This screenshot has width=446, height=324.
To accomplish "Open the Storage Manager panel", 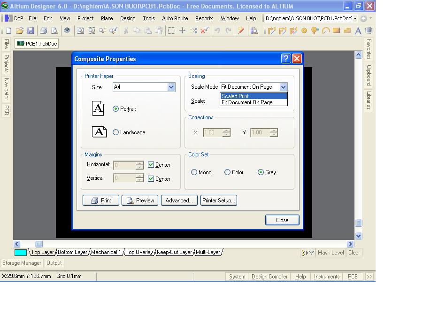I will [x=22, y=263].
